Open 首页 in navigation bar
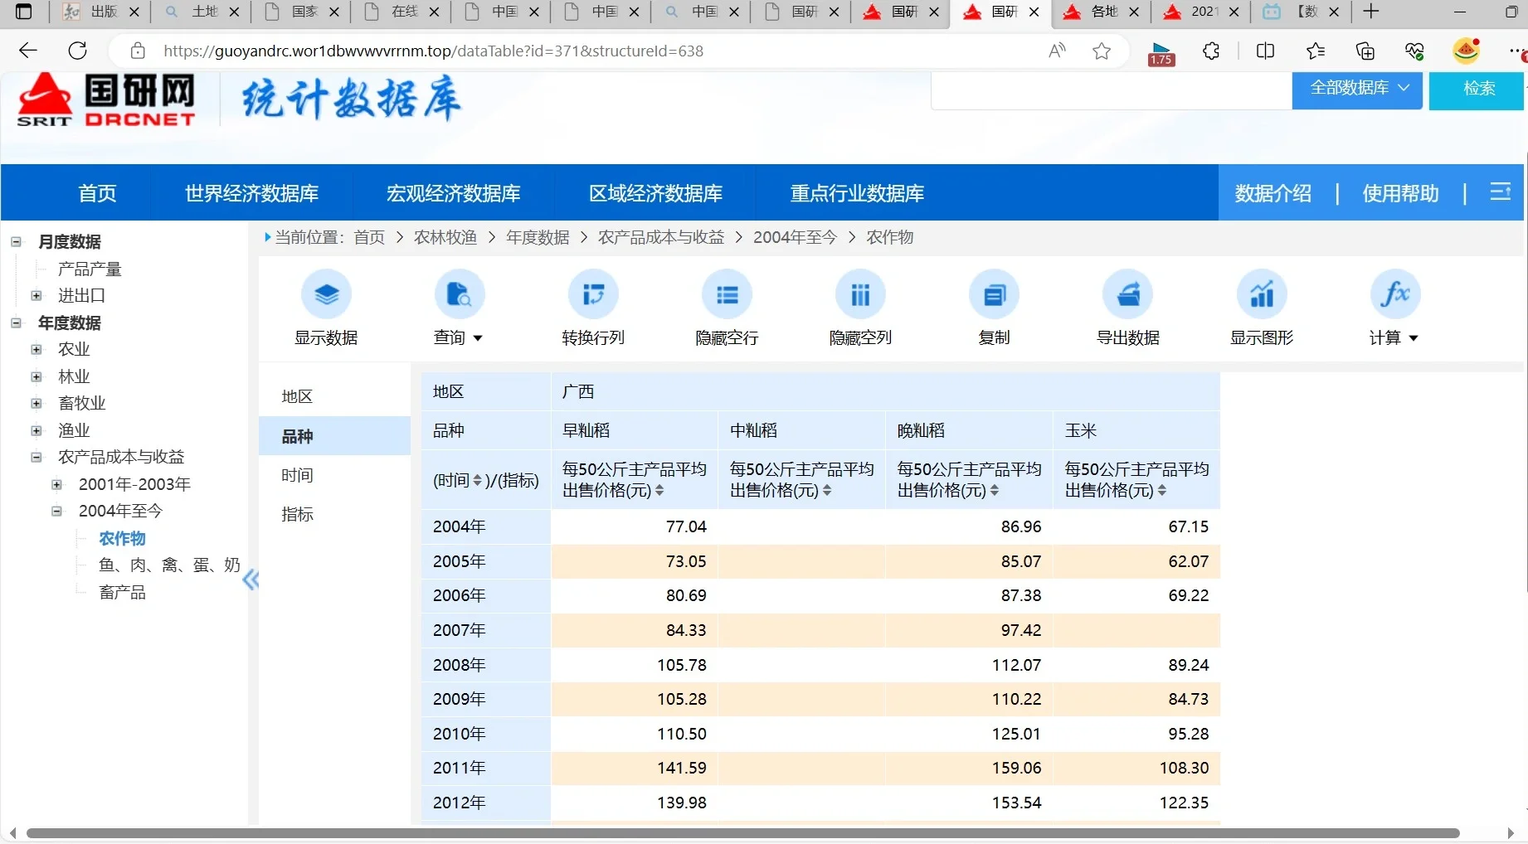Screen dimensions: 1528x844 pos(97,193)
